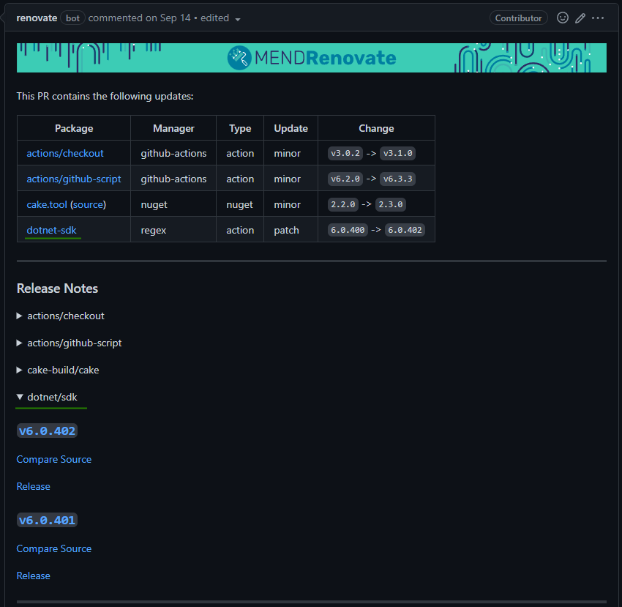The image size is (622, 607).
Task: Collapse the dotnet/sdk release notes
Action: point(48,397)
